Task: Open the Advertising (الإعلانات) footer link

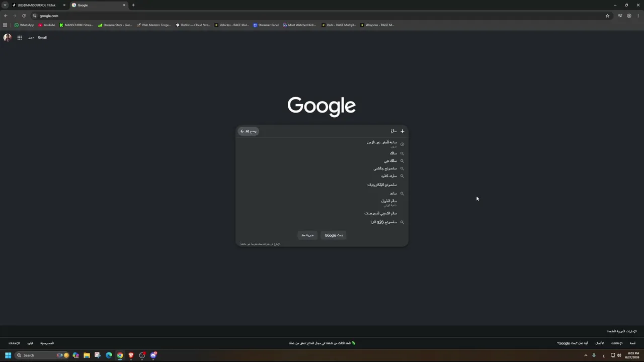Action: (x=617, y=343)
